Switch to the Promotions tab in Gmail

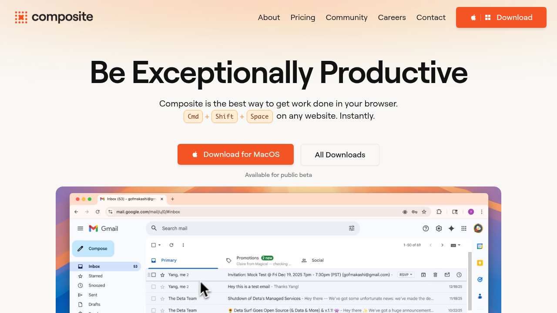(x=248, y=260)
